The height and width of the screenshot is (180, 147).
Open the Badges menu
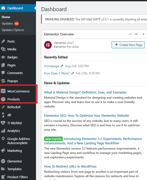(18, 57)
